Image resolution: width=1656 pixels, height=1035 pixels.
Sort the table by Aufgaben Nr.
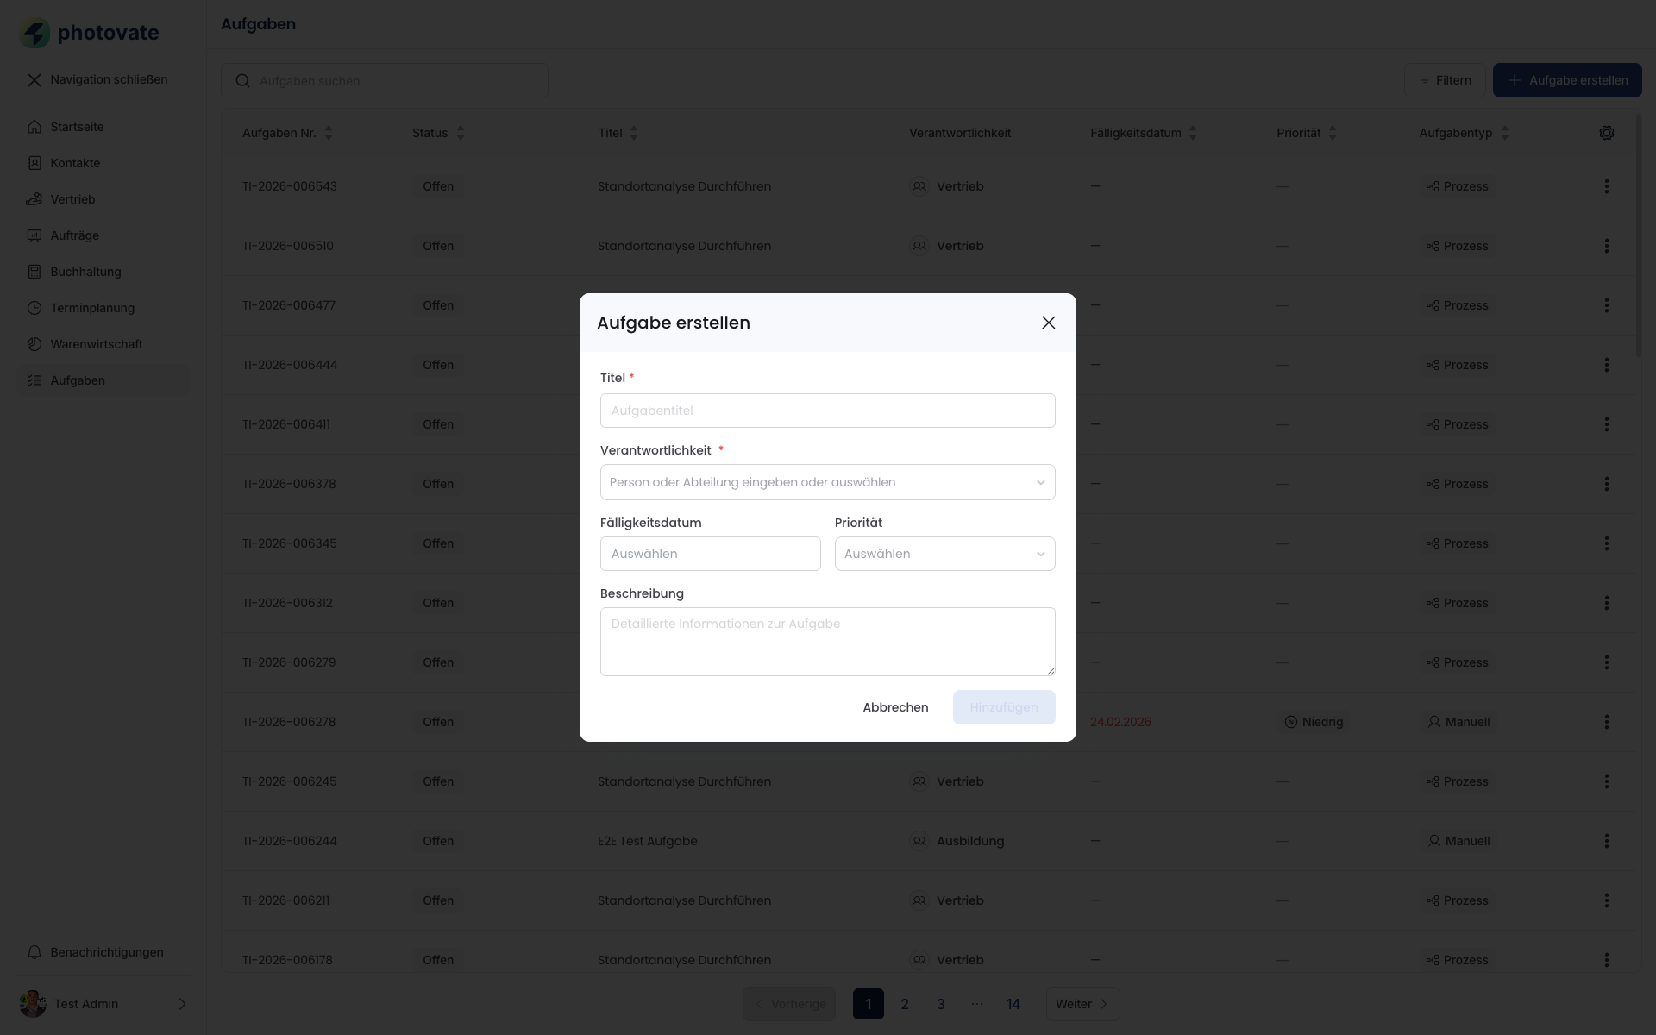click(x=329, y=133)
